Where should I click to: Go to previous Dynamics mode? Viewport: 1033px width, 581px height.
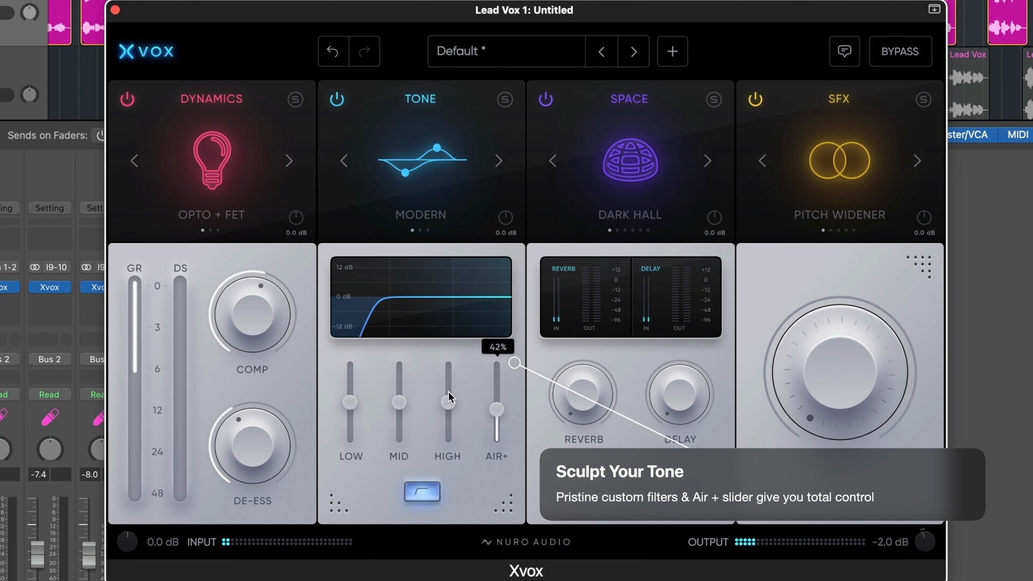click(x=135, y=160)
